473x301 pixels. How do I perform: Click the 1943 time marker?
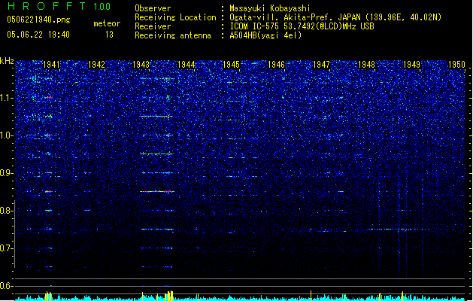click(141, 64)
